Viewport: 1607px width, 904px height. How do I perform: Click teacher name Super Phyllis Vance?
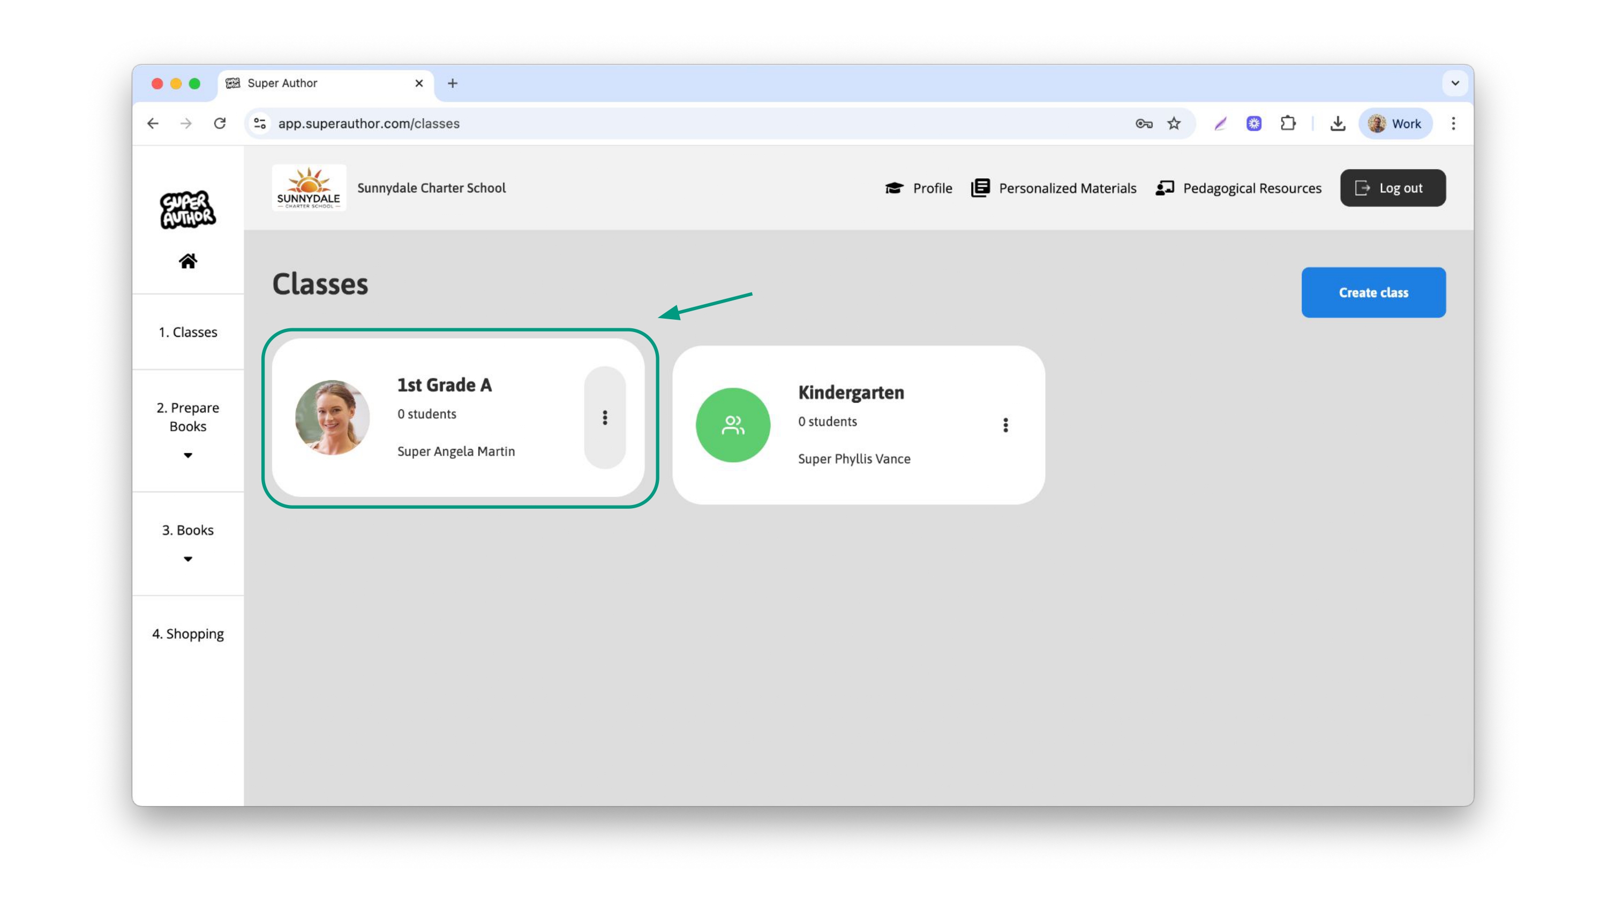coord(854,458)
